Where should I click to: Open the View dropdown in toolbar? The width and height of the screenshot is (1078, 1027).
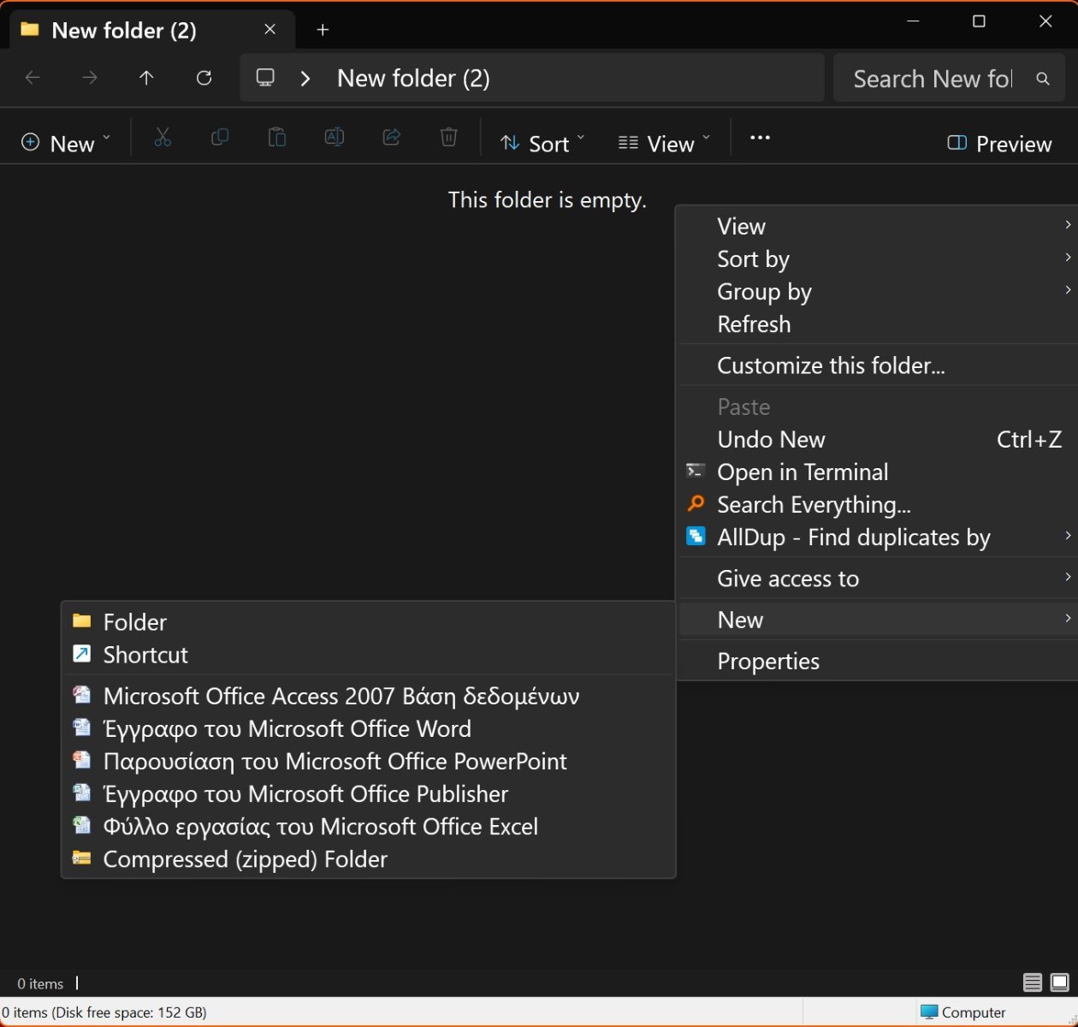coord(664,143)
